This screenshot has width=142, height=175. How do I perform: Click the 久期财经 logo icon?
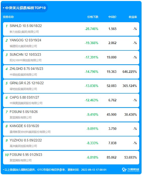click(124, 170)
